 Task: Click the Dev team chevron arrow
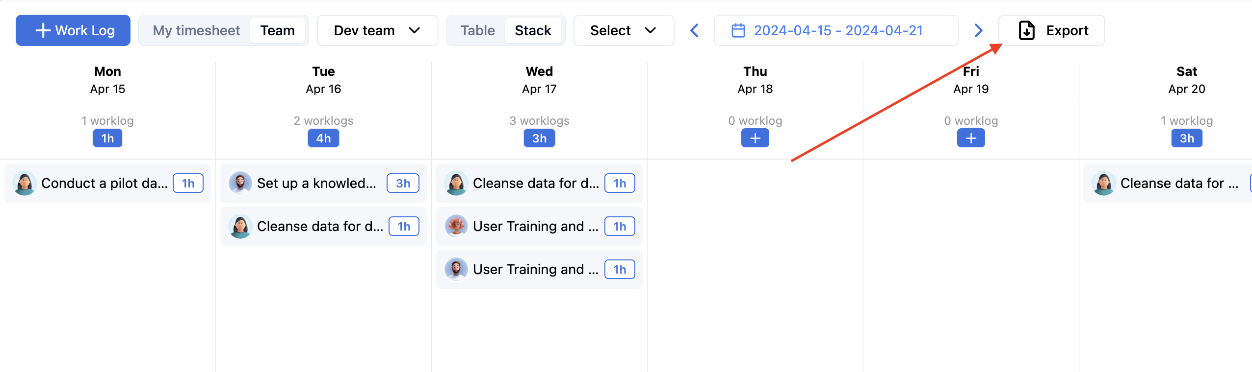tap(415, 30)
